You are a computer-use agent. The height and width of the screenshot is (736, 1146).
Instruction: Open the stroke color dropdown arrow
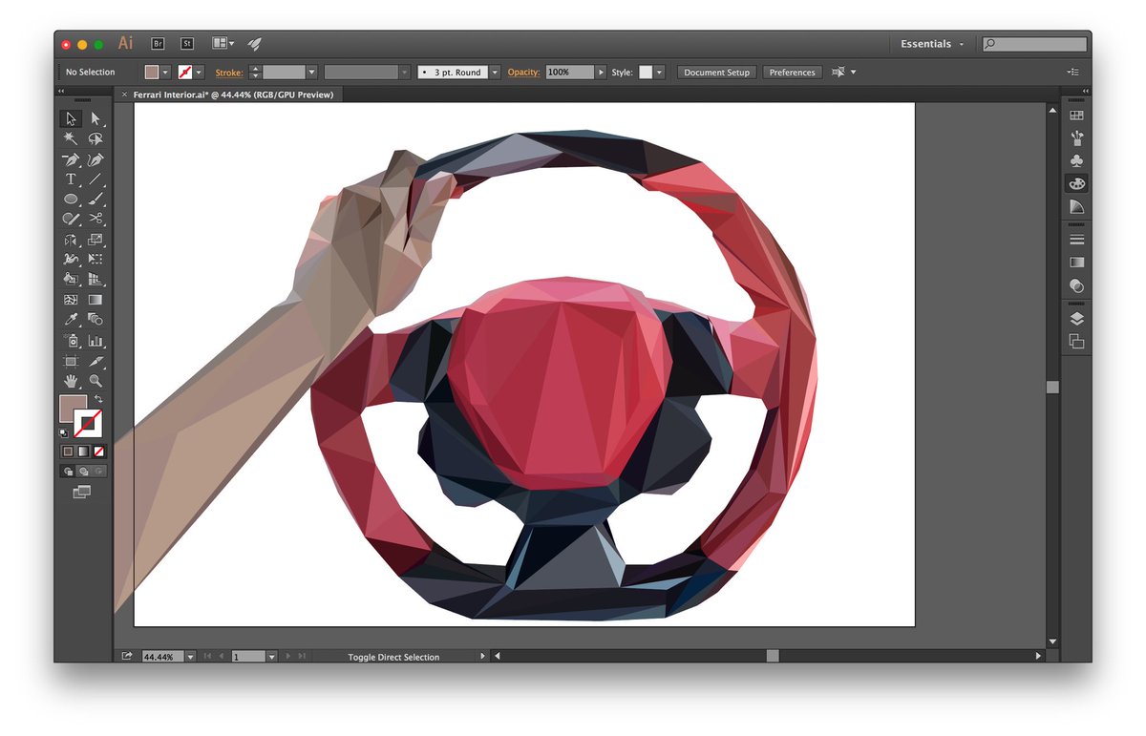click(199, 73)
